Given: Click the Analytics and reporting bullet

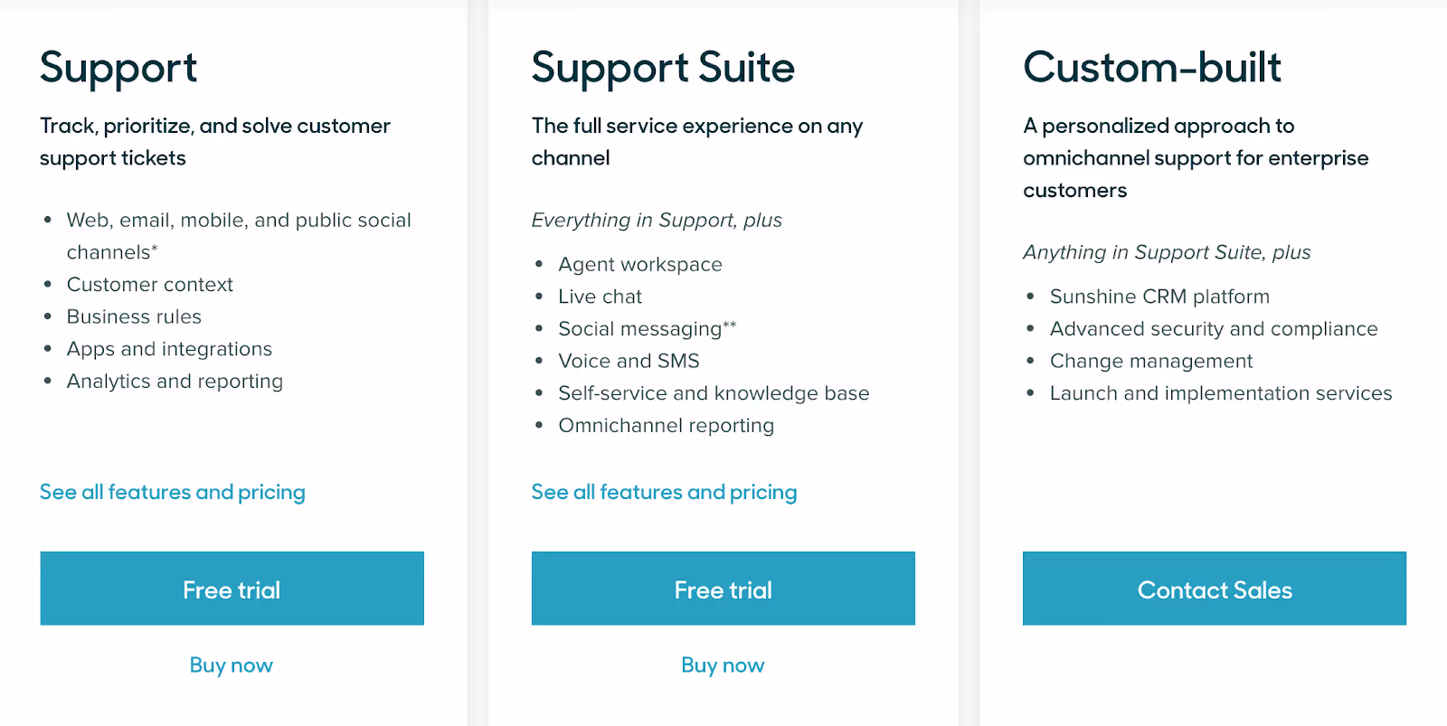Looking at the screenshot, I should [x=175, y=381].
